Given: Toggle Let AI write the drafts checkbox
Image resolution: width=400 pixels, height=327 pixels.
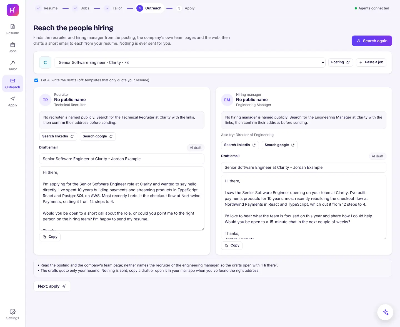Looking at the screenshot, I should tap(36, 80).
